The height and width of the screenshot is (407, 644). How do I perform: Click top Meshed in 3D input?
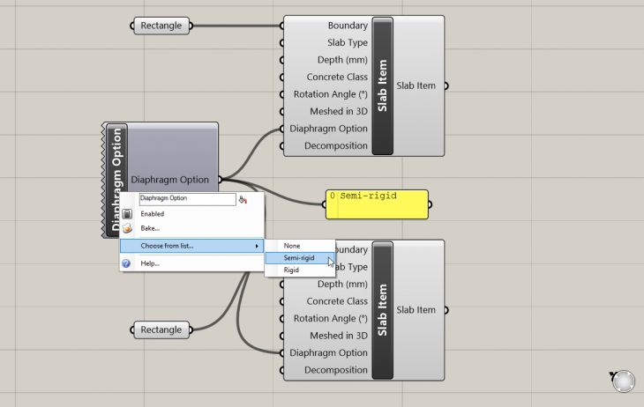[339, 112]
